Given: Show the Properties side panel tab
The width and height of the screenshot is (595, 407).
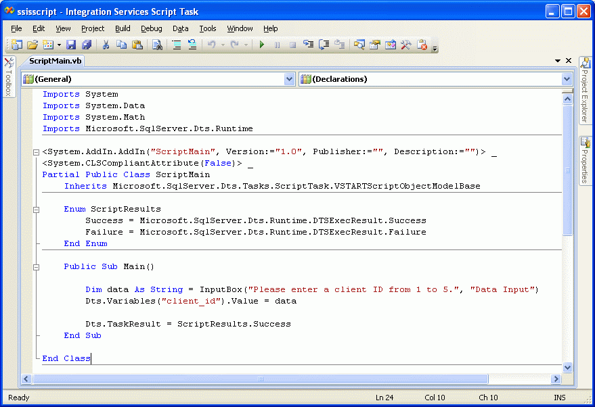Looking at the screenshot, I should [x=586, y=161].
